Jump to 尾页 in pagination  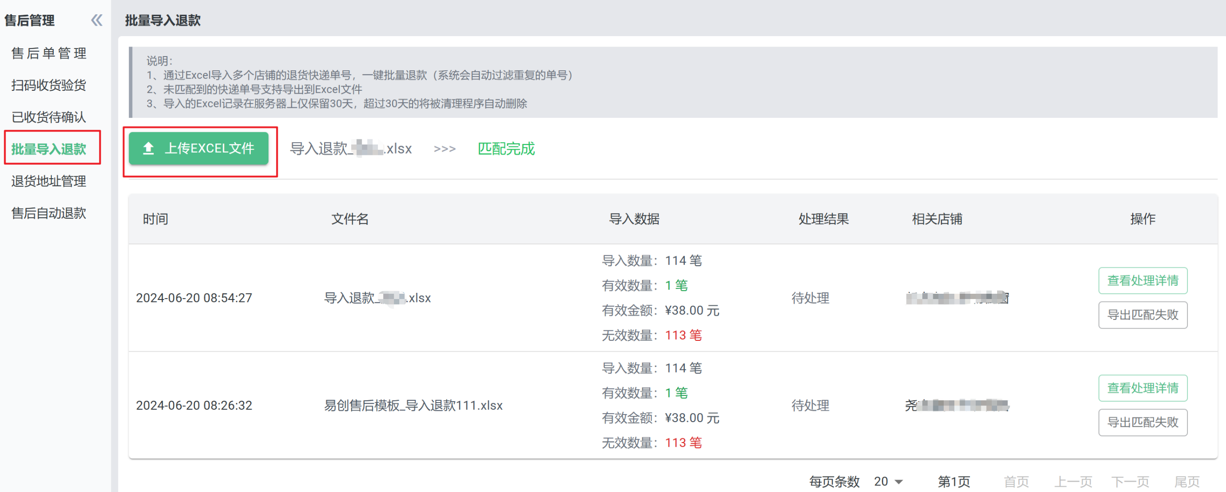[1186, 482]
